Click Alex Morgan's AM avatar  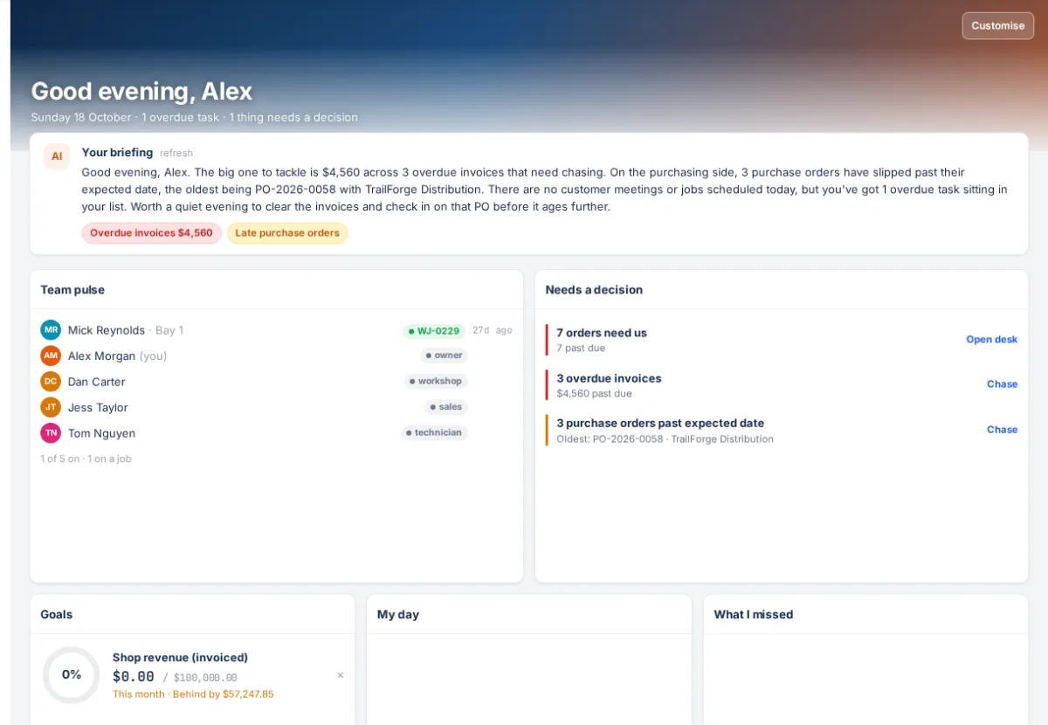(x=51, y=356)
